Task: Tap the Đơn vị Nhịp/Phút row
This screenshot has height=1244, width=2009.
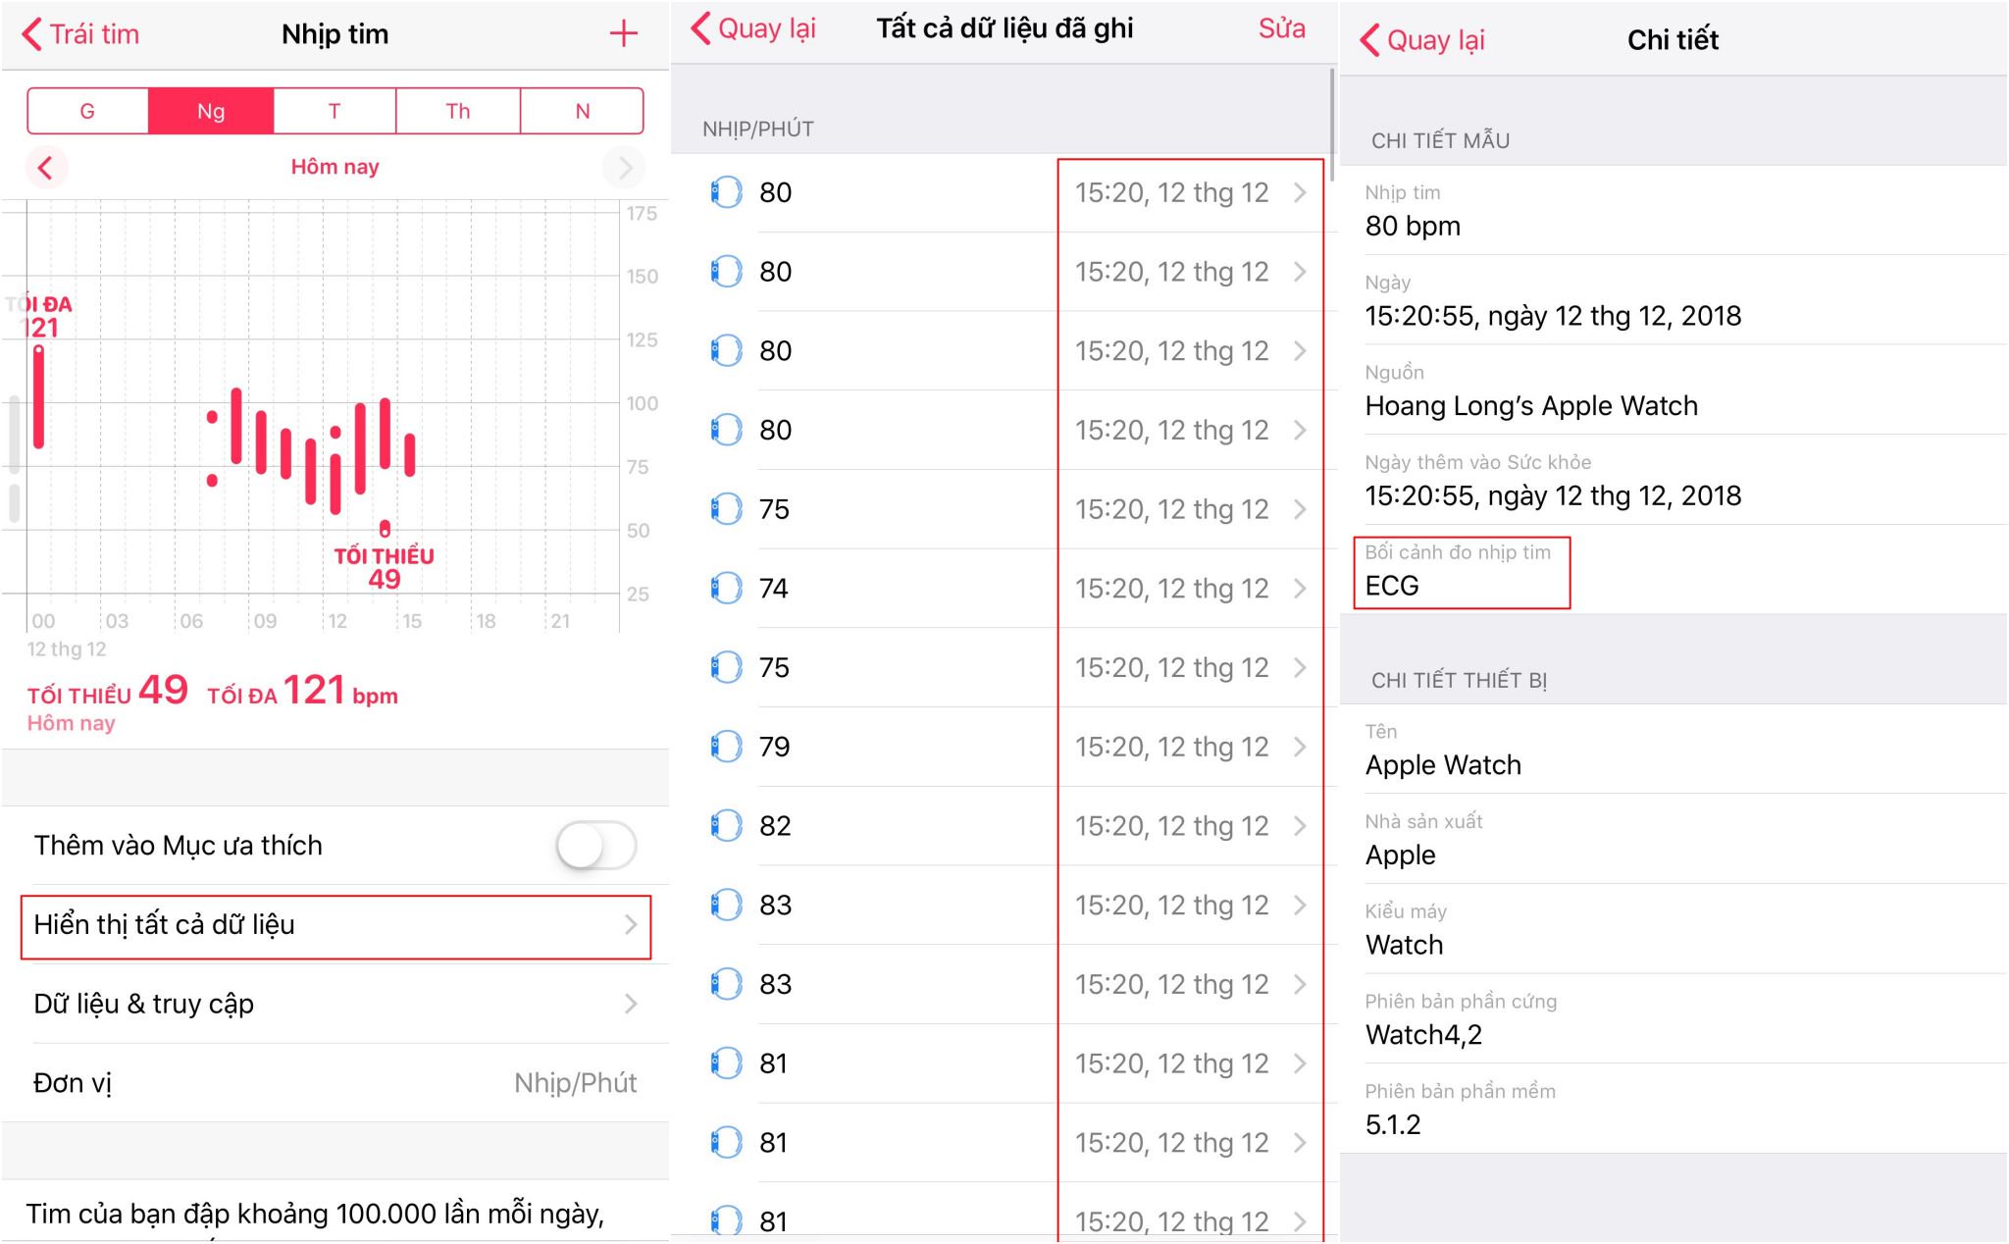Action: (x=335, y=1083)
